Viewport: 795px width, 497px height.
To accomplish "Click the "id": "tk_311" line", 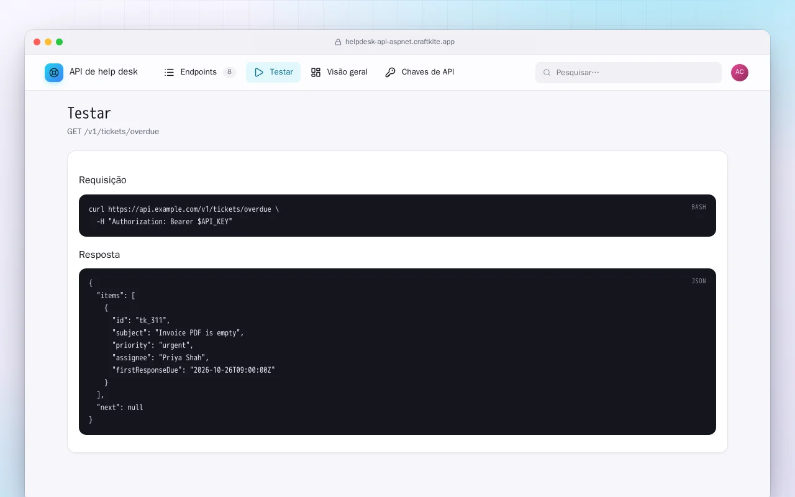I will click(141, 321).
